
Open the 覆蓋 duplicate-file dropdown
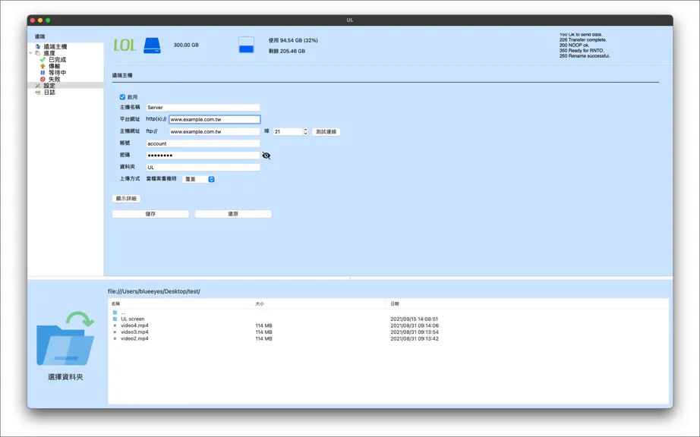[199, 179]
